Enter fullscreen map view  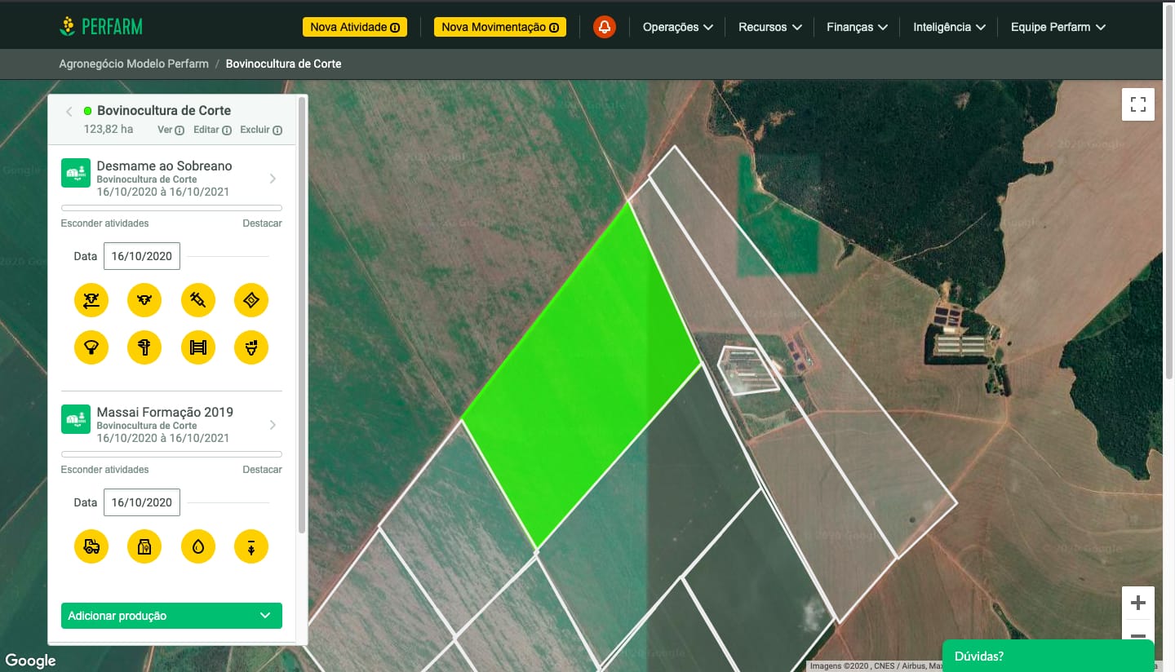point(1137,104)
